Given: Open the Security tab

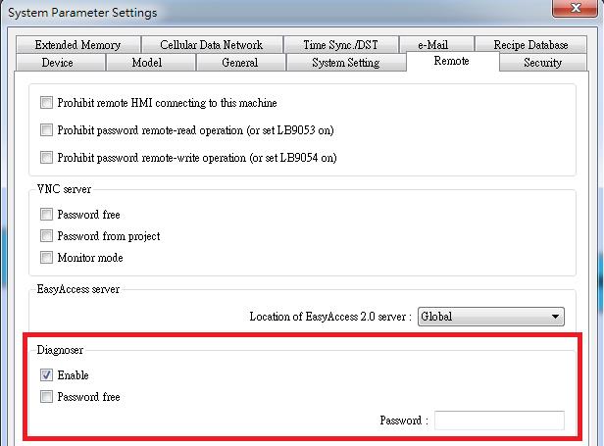Looking at the screenshot, I should (x=542, y=63).
